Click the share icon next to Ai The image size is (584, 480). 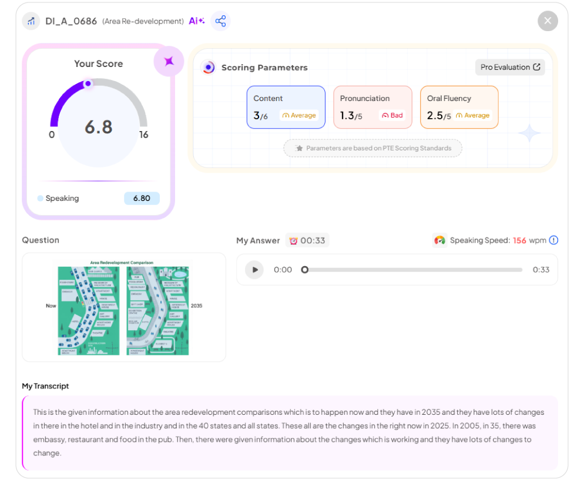220,21
